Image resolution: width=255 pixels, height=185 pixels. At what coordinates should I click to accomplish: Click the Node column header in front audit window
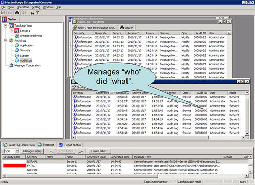click(x=237, y=93)
